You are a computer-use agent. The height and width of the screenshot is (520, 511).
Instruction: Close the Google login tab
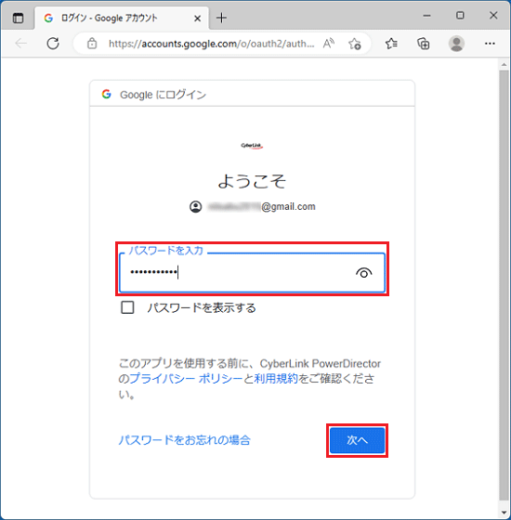click(197, 19)
